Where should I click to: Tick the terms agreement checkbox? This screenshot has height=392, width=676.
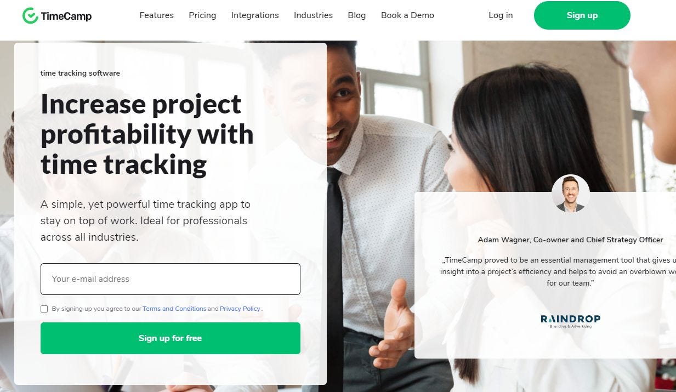(44, 309)
